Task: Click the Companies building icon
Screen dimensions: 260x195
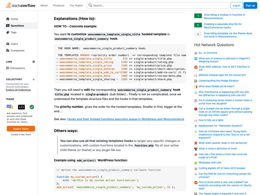Action: click(x=8, y=50)
